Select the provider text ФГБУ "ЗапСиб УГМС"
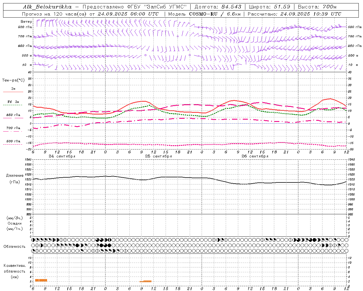The height and width of the screenshot is (291, 363). (x=156, y=7)
